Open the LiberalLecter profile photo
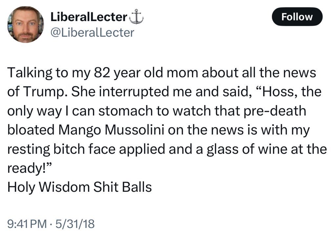 [26, 25]
